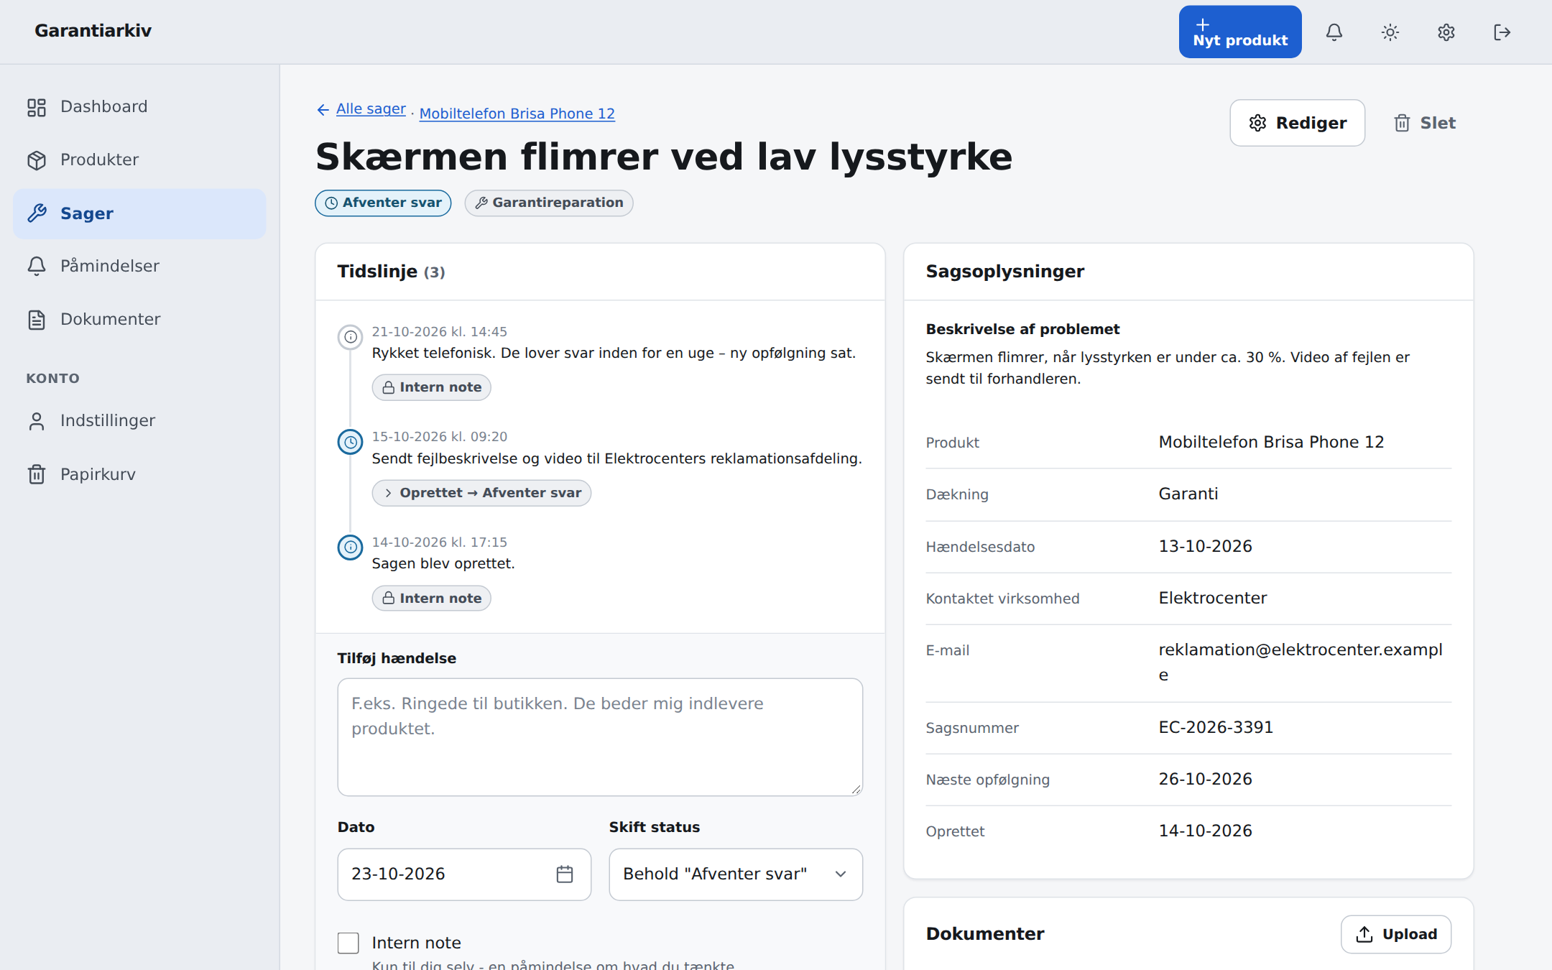Follow the Alle sager breadcrumb link
The height and width of the screenshot is (970, 1552).
pyautogui.click(x=371, y=108)
